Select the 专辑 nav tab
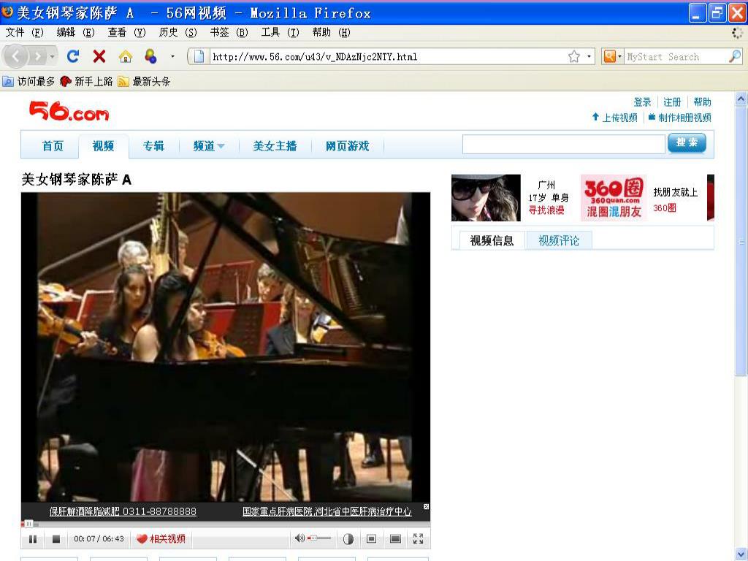 153,146
